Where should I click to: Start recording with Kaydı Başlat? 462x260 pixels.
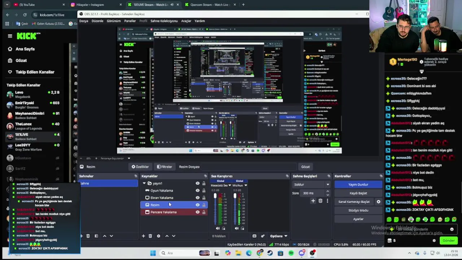358,193
